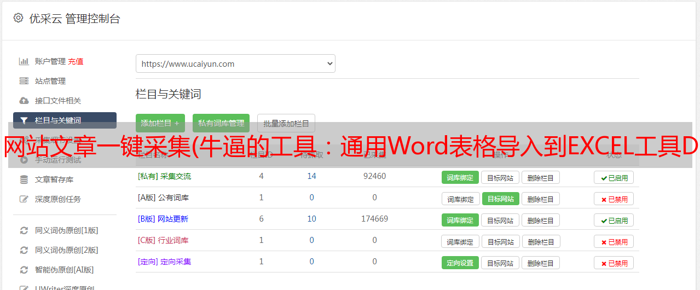Click refresh icon for 智能伪原创[AI版]
Image resolution: width=700 pixels, height=290 pixels.
tap(24, 270)
